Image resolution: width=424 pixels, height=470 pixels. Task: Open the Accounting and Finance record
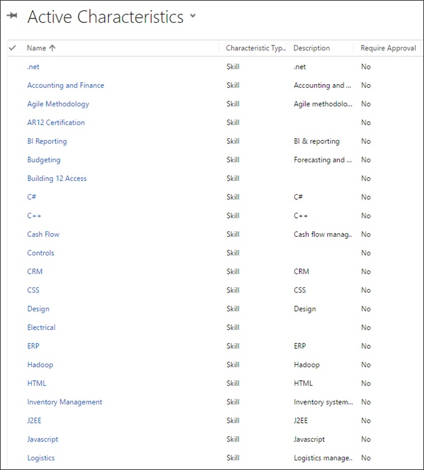click(66, 85)
